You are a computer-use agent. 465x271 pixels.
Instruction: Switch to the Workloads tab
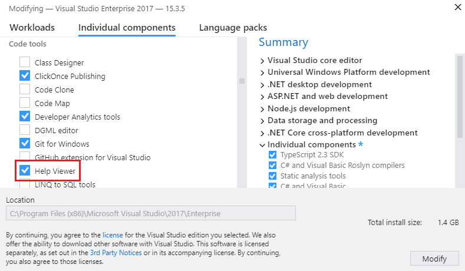click(x=32, y=28)
